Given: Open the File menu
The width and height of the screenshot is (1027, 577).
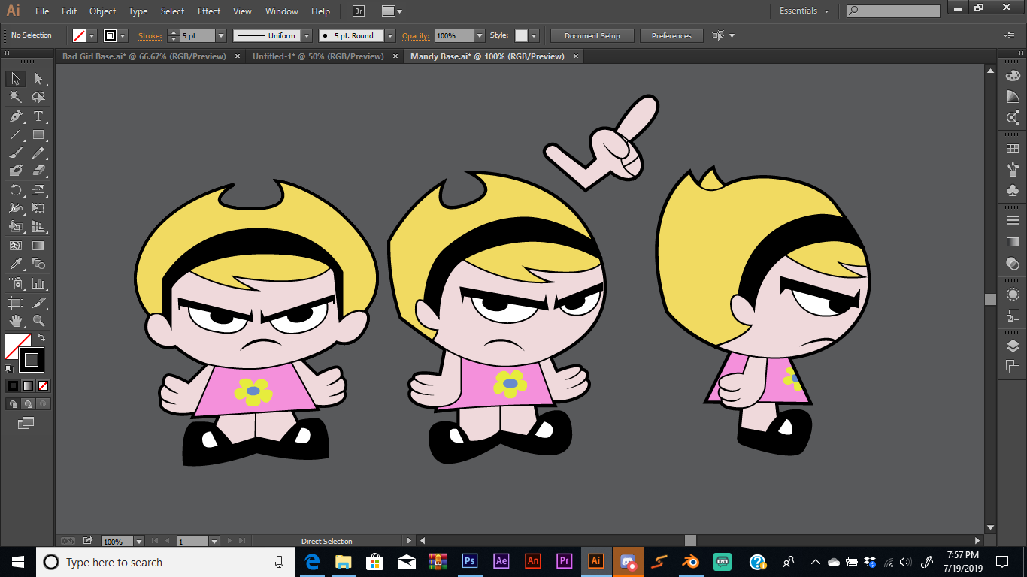Looking at the screenshot, I should tap(42, 11).
